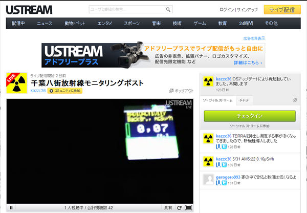This screenshot has width=307, height=213.
Task: Click 123日前 timestamp text
Action: 222,90
